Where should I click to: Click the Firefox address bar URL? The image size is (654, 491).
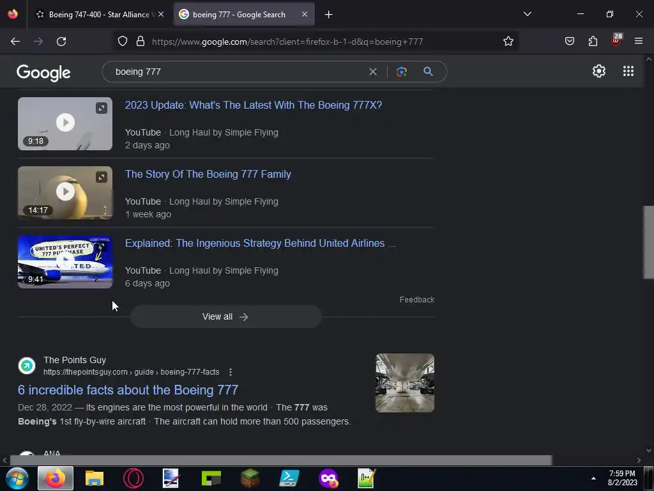coord(287,42)
